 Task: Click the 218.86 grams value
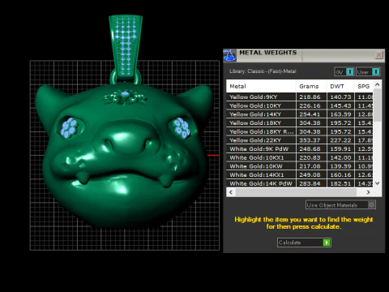click(310, 97)
